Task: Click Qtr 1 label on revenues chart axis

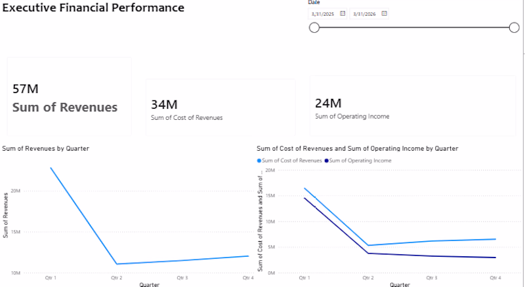Action: (51, 278)
